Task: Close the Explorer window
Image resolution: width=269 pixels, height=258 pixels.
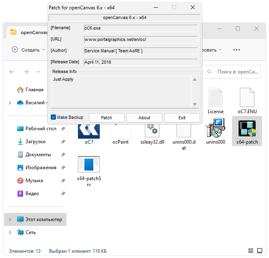Action: point(256,28)
